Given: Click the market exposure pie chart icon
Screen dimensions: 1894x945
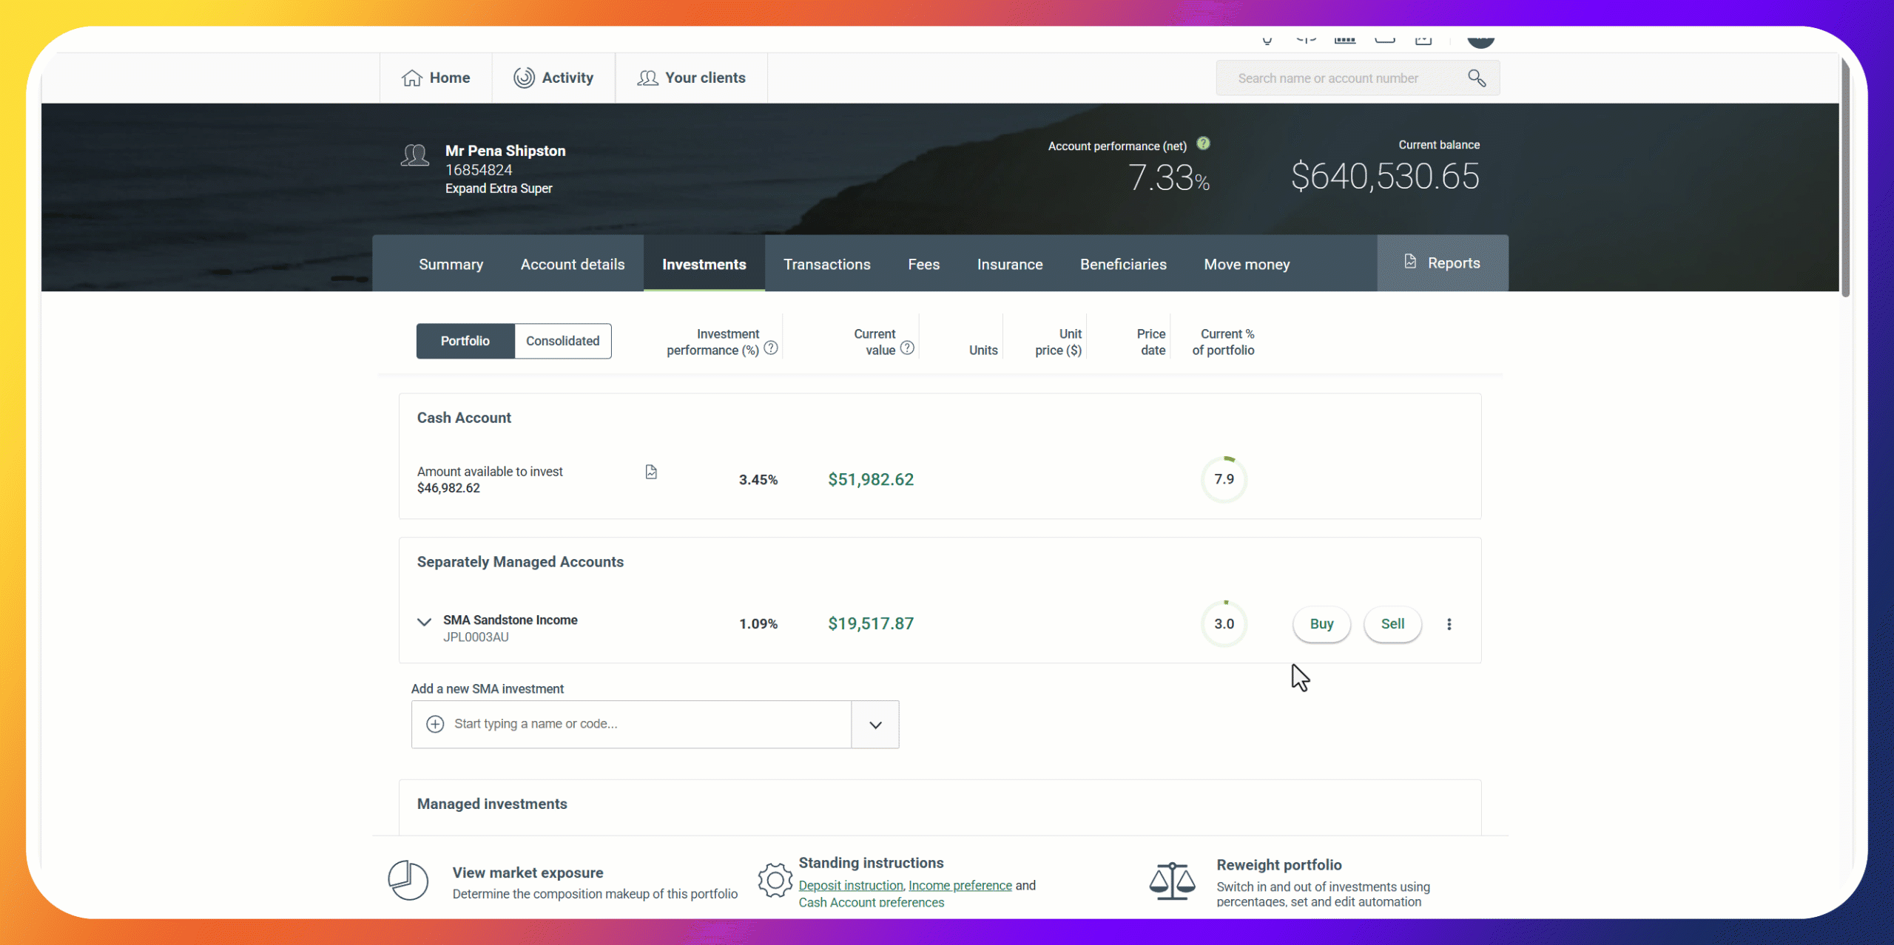Looking at the screenshot, I should pos(408,880).
